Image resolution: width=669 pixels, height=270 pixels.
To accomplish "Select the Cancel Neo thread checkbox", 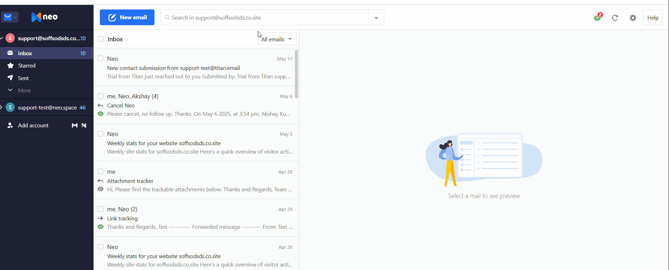I will (101, 96).
